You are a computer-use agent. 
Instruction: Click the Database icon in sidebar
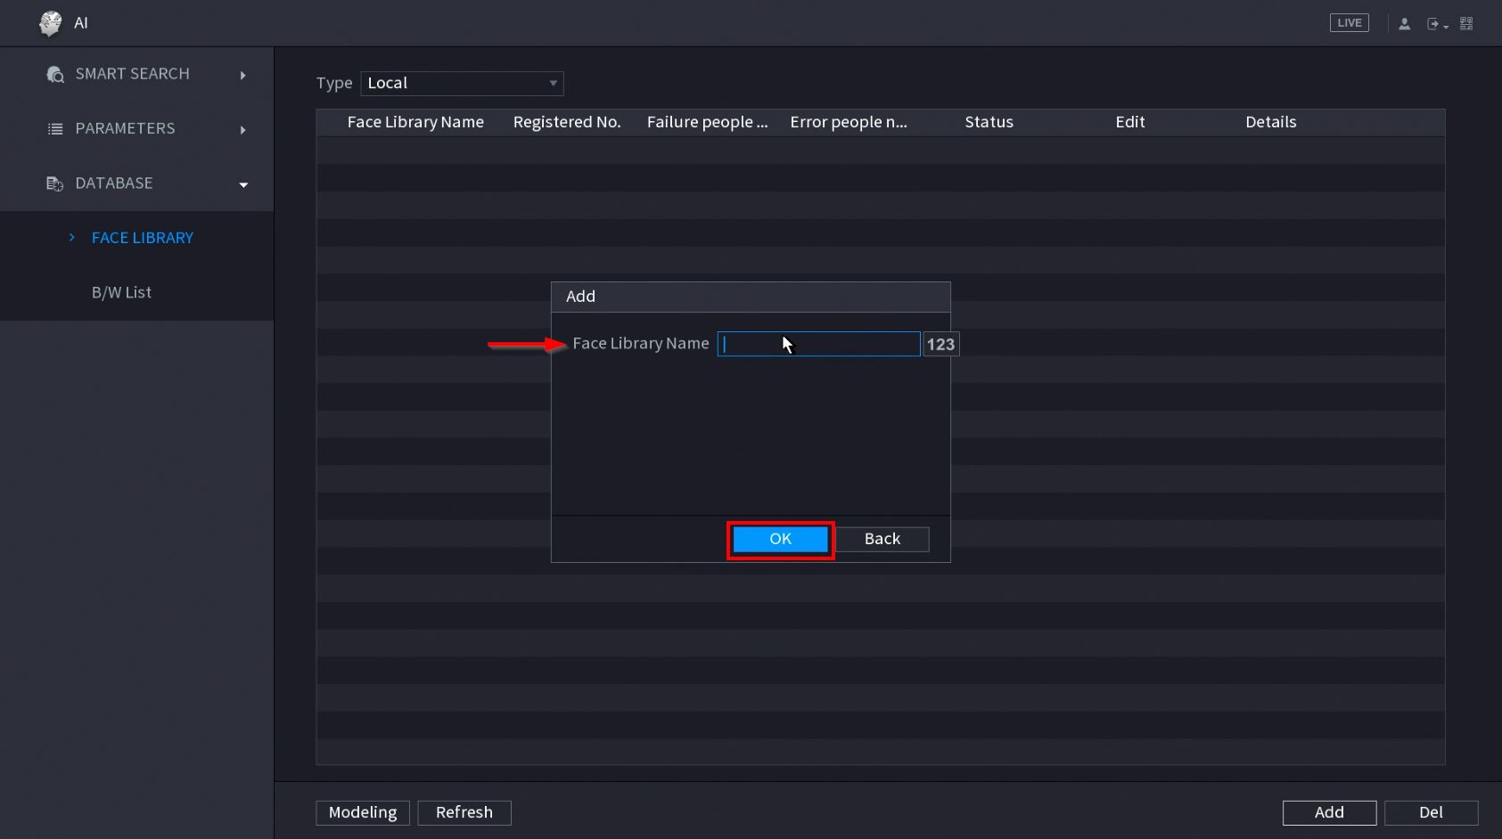(x=55, y=184)
